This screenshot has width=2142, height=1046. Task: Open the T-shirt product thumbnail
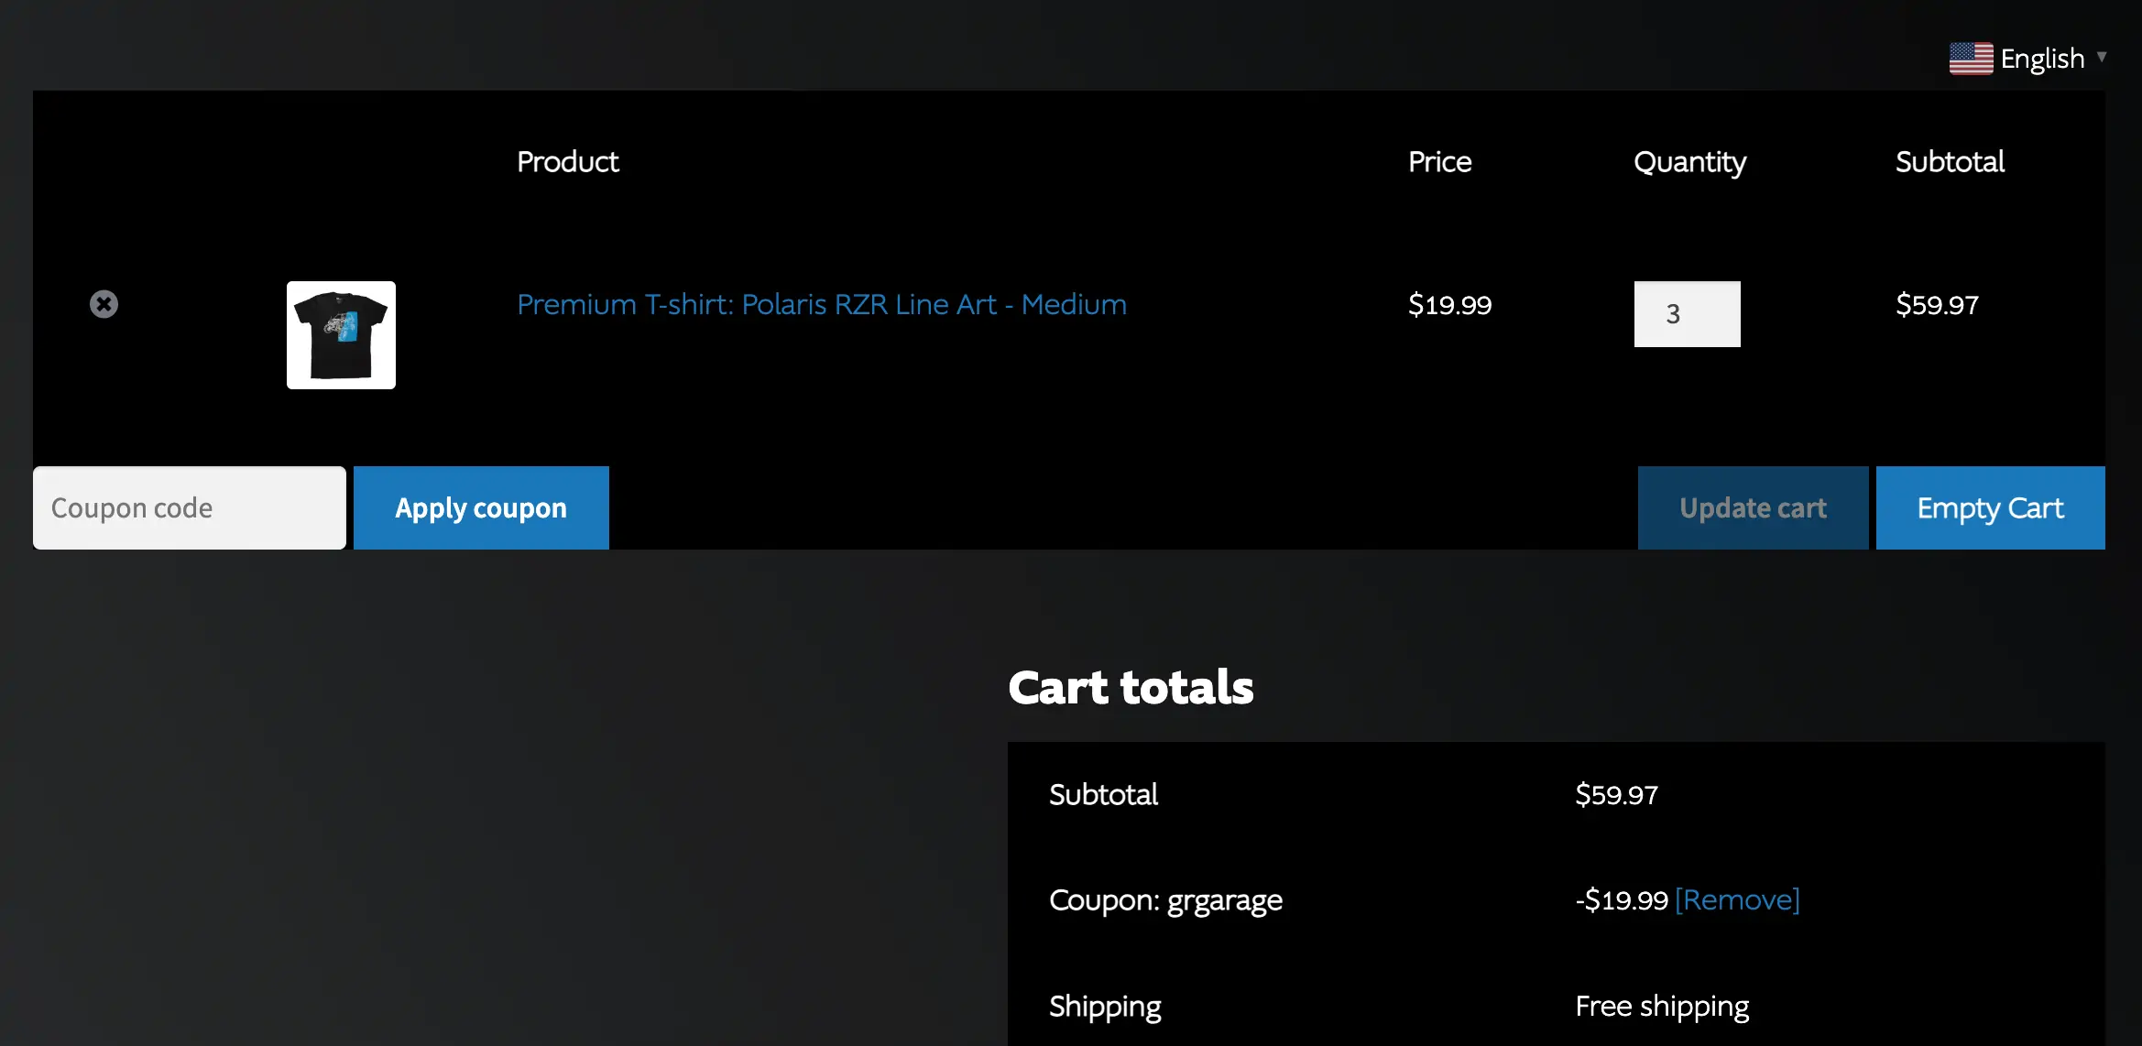click(341, 335)
